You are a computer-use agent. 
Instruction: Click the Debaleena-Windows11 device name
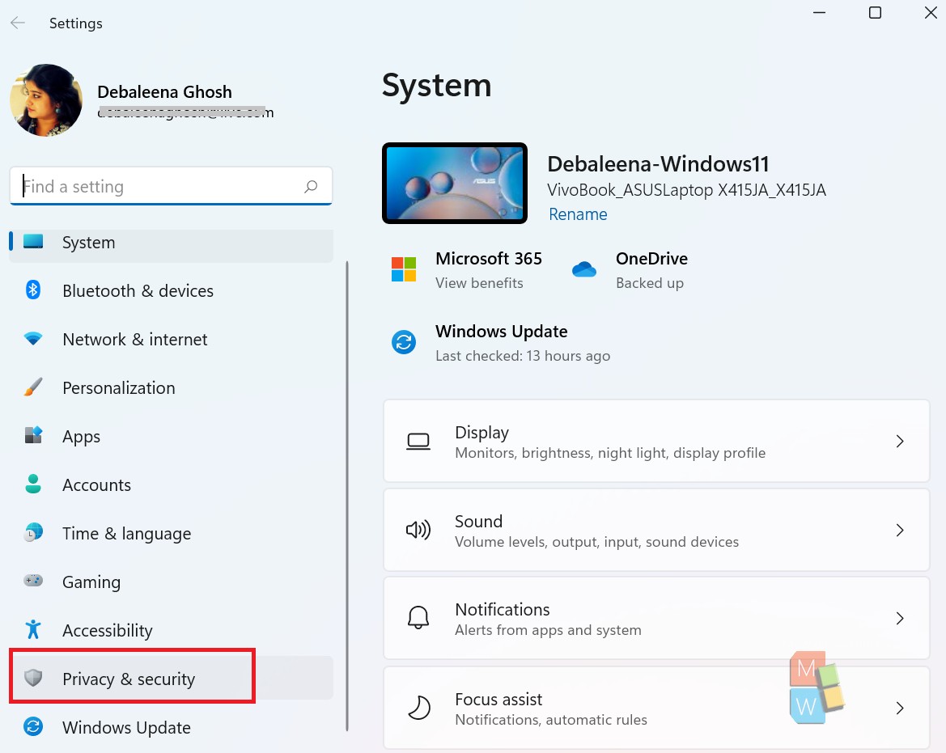(658, 163)
